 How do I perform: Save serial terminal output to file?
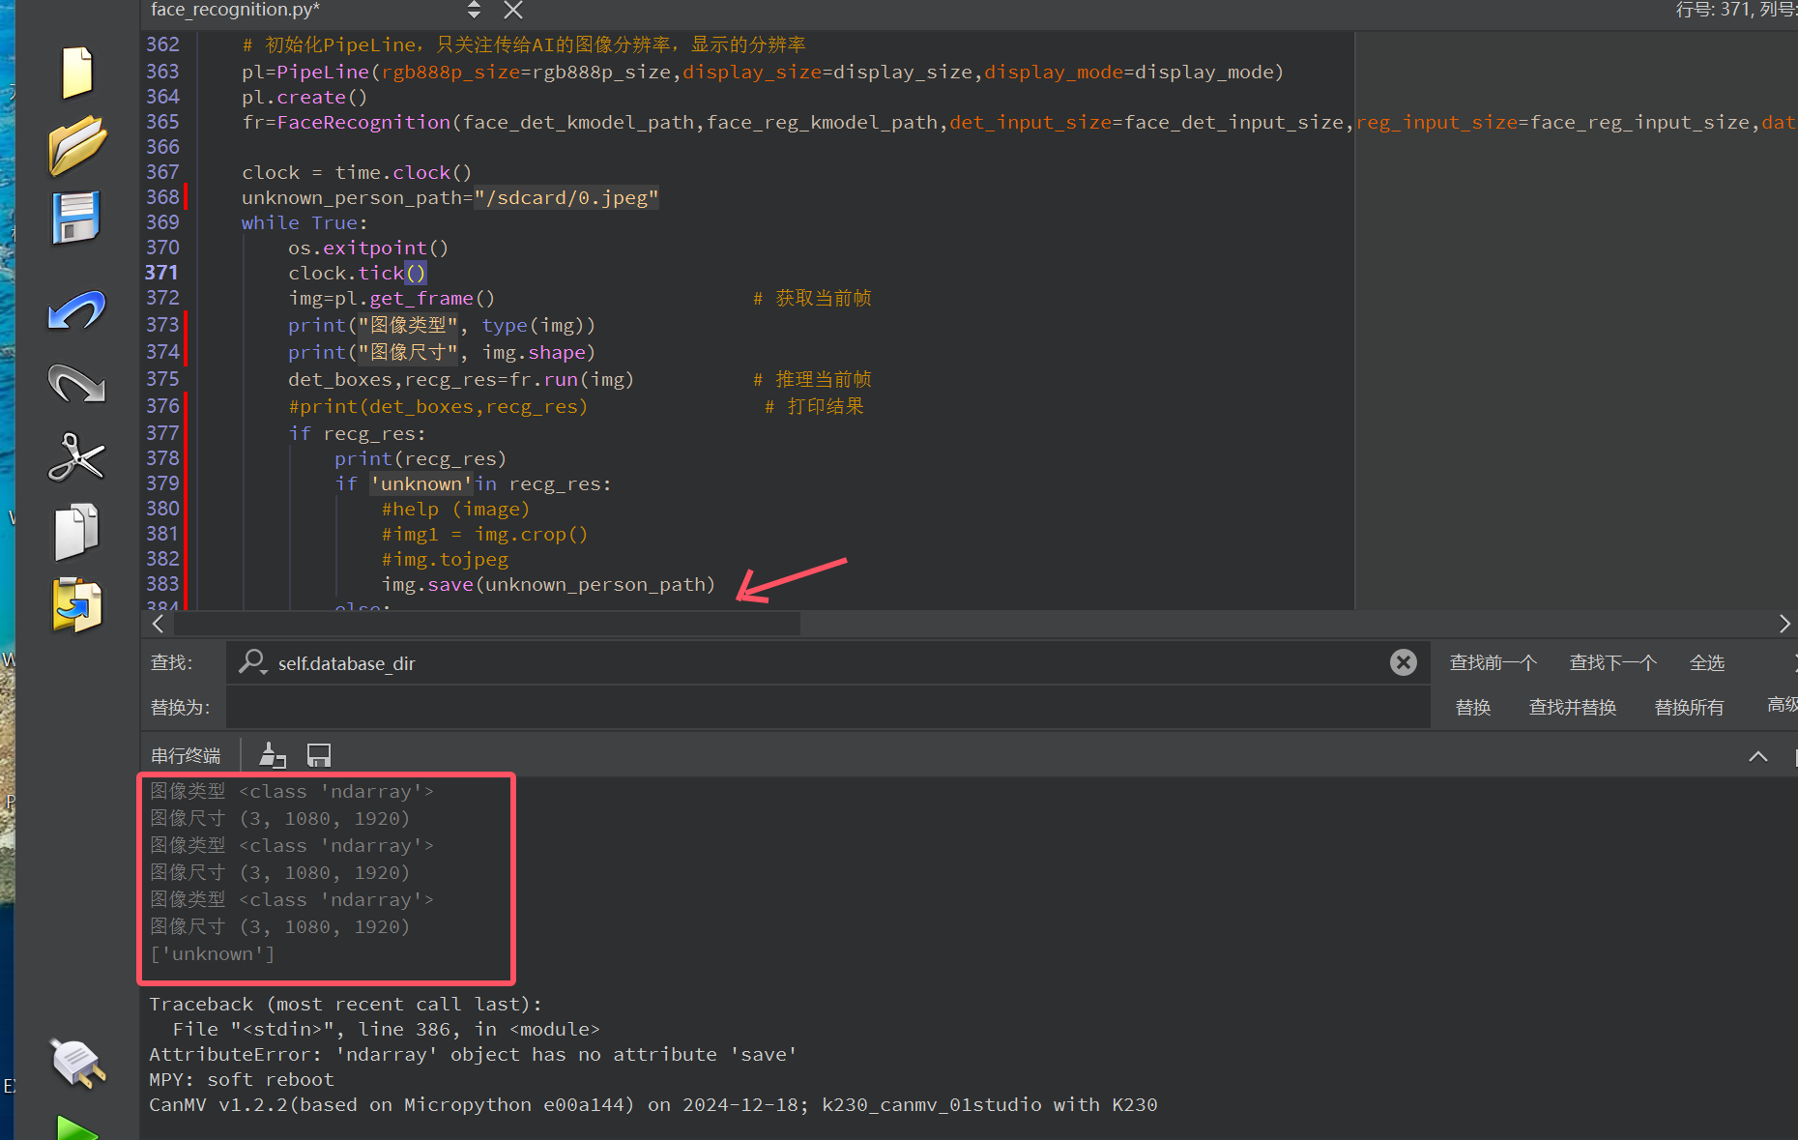tap(319, 755)
